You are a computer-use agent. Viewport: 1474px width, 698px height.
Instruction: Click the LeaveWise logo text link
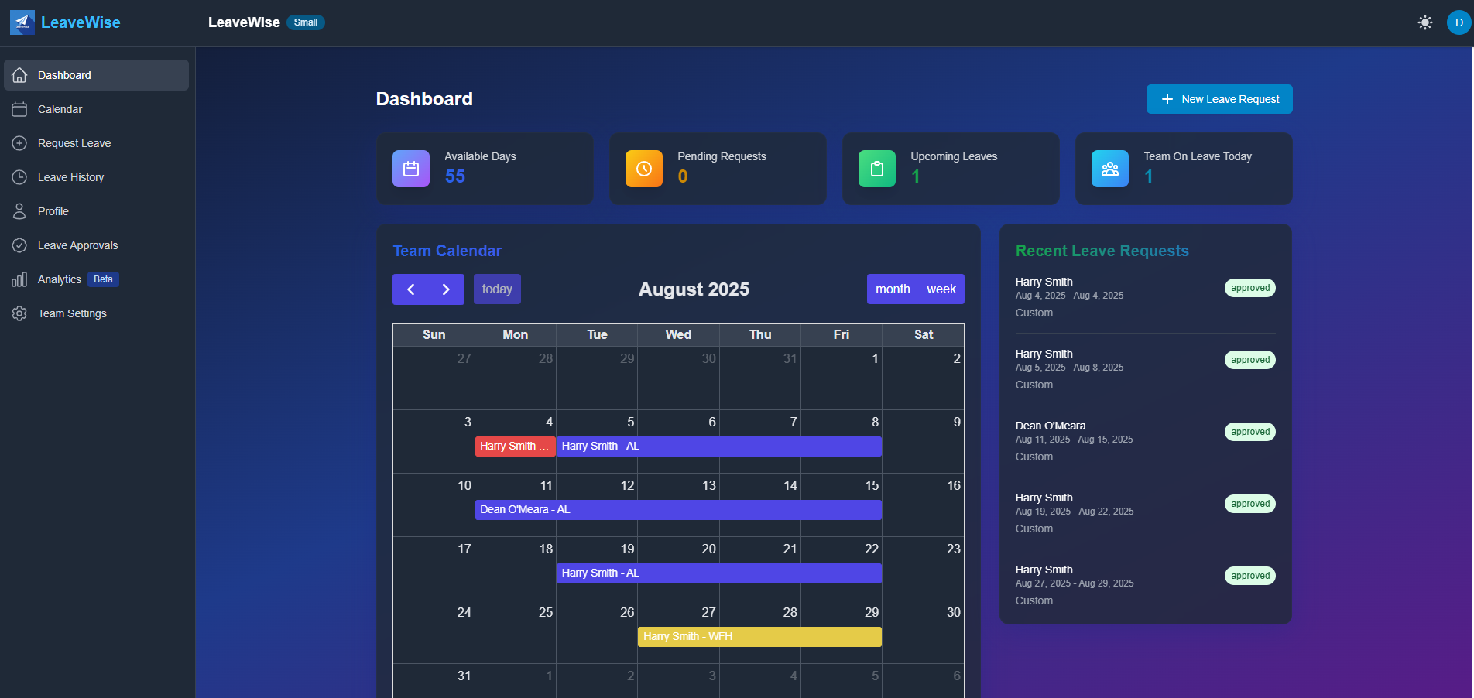(81, 22)
